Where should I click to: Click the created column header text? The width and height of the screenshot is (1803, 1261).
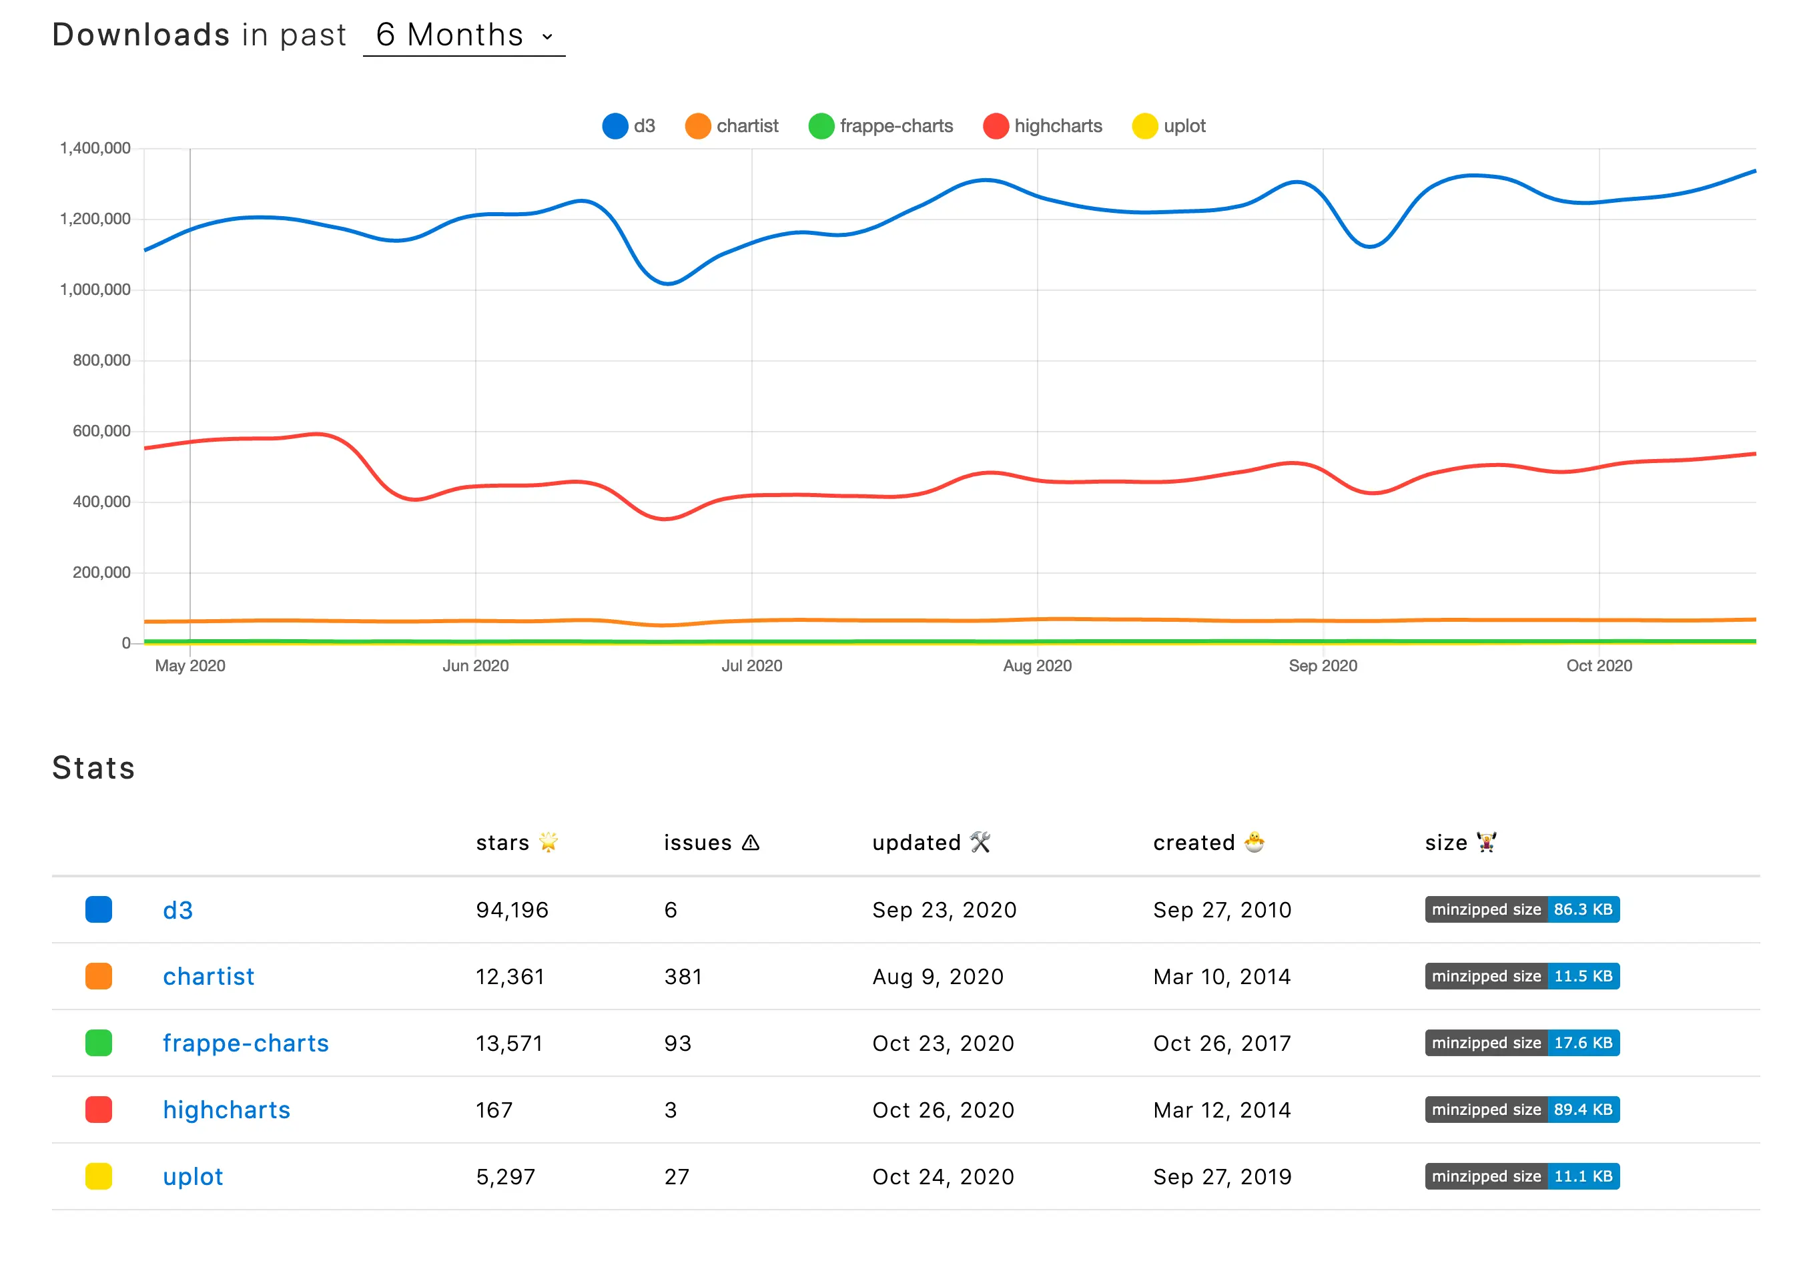[x=1194, y=843]
